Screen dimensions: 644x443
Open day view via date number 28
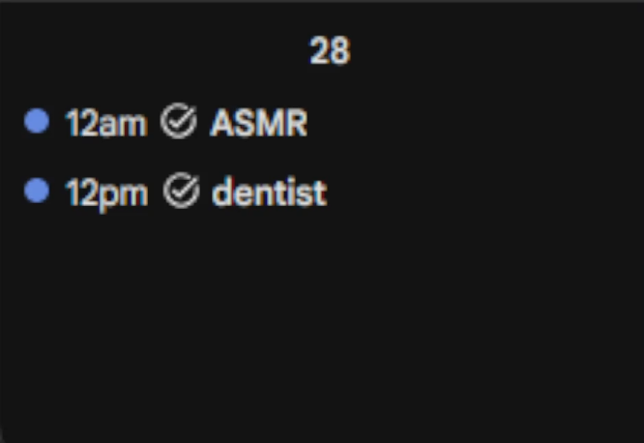(329, 50)
